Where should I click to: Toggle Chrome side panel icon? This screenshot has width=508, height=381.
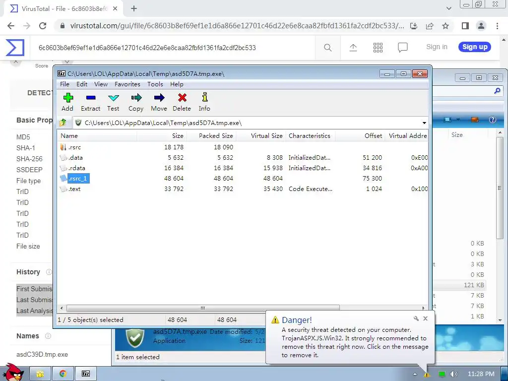(x=465, y=26)
